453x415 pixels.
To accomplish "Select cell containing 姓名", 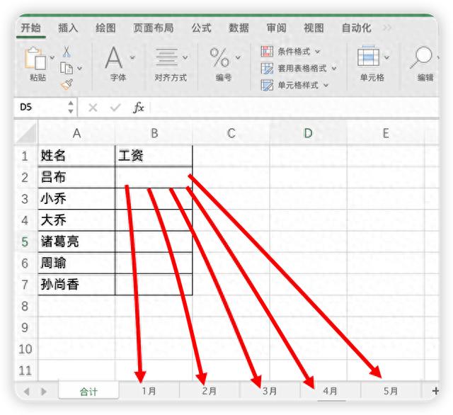I will [x=76, y=156].
